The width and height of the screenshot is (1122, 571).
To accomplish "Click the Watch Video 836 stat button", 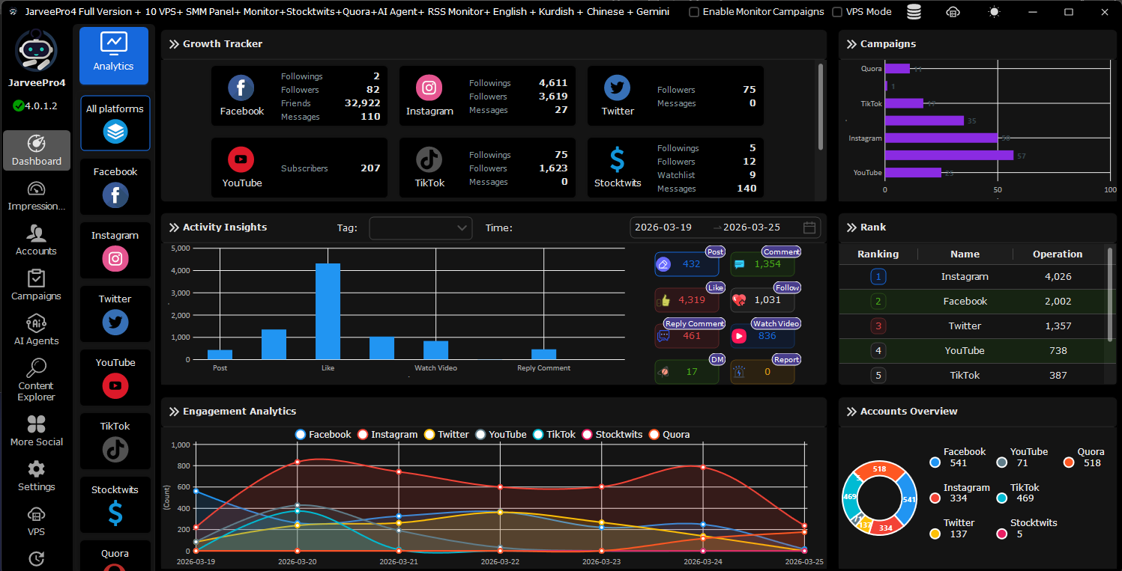I will tap(762, 336).
